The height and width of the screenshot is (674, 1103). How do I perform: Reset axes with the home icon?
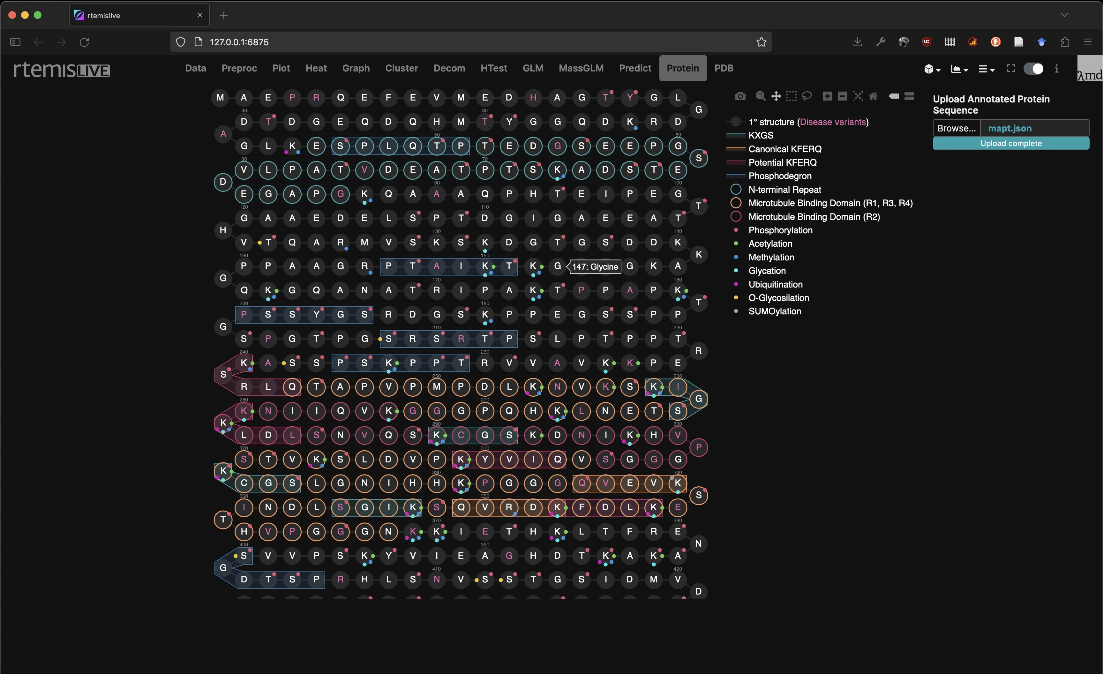(873, 96)
